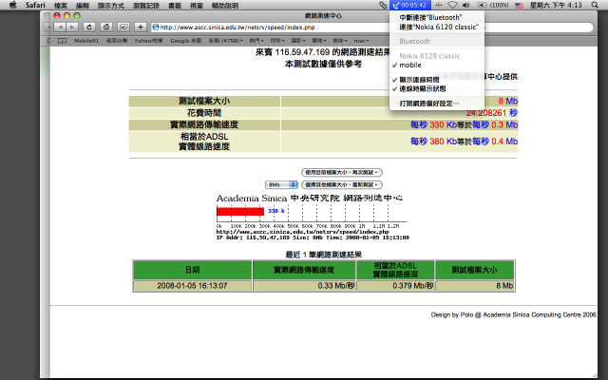Click the green 日期 column header

point(192,270)
